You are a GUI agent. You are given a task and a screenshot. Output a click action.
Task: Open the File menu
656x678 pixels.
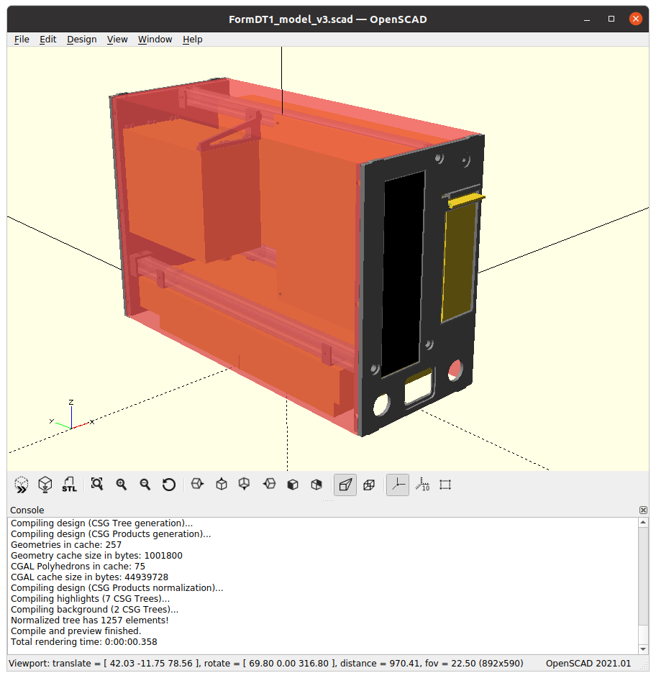tap(22, 40)
